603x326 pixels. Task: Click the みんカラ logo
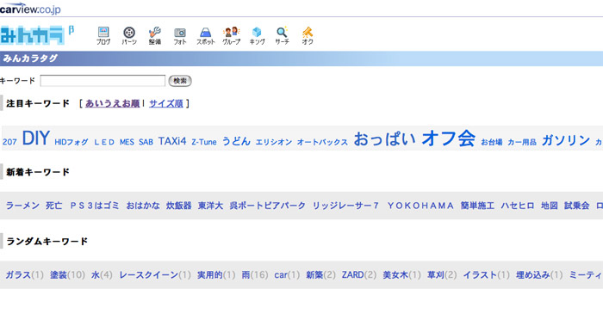coord(36,35)
